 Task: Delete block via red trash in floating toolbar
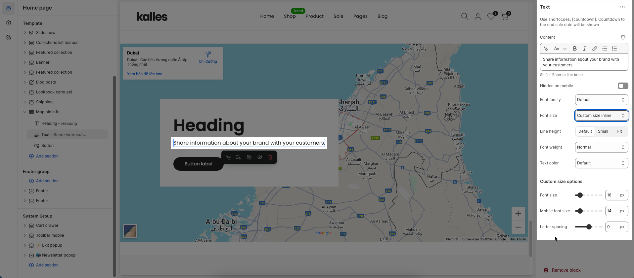(270, 157)
